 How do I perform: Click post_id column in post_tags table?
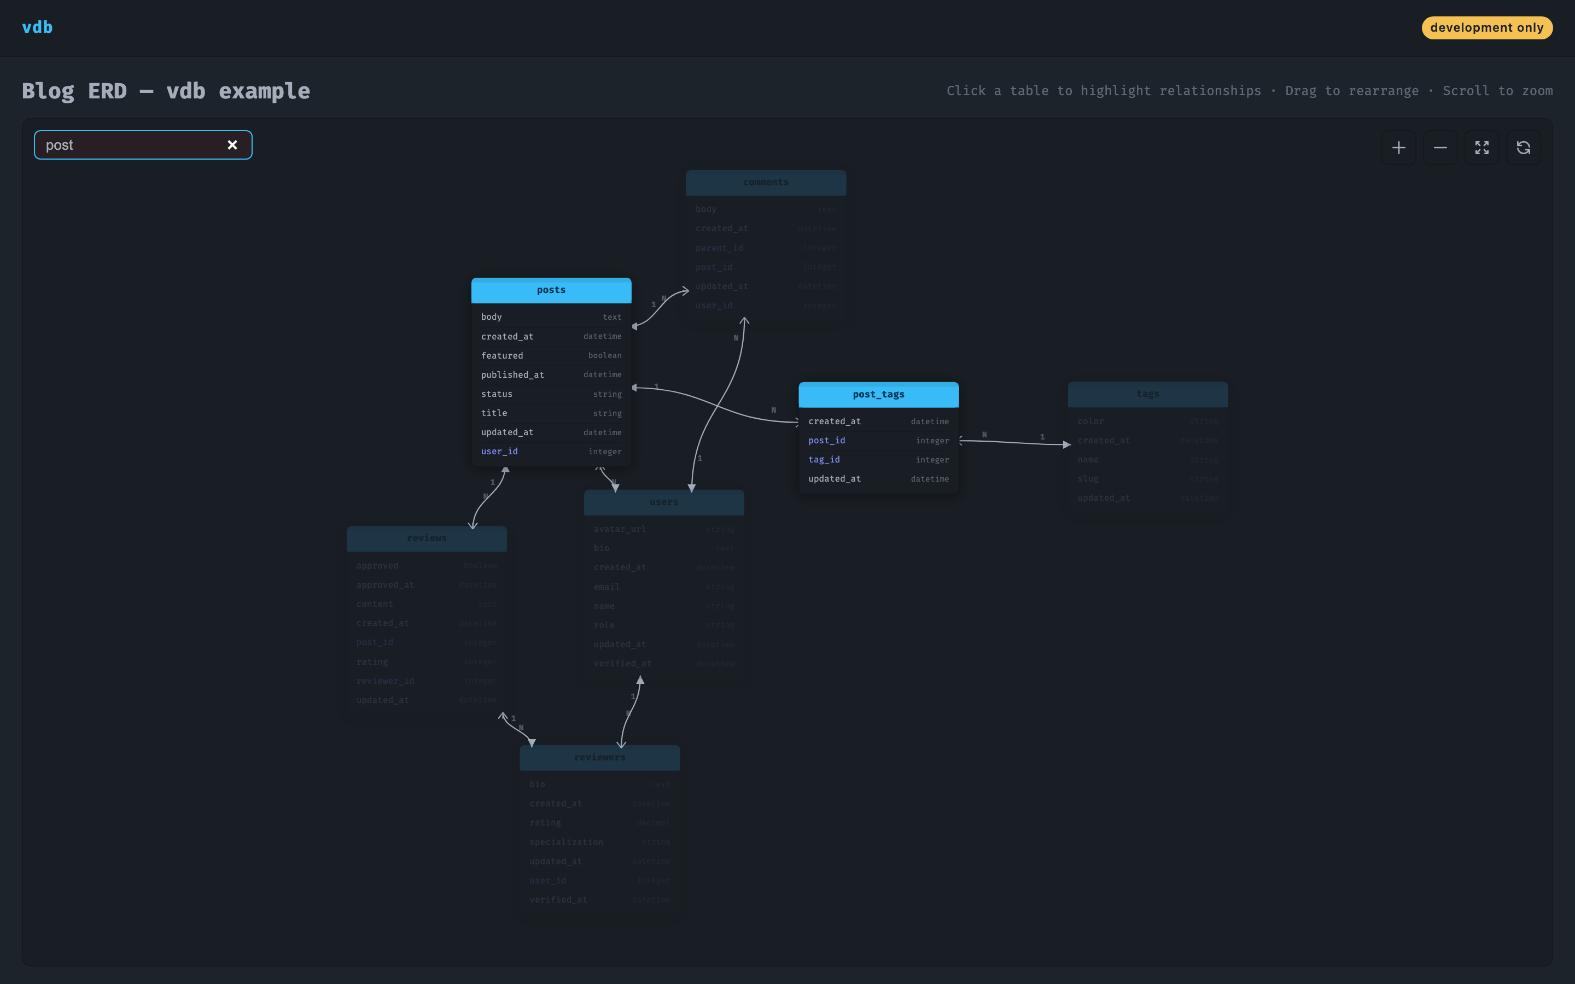click(826, 441)
